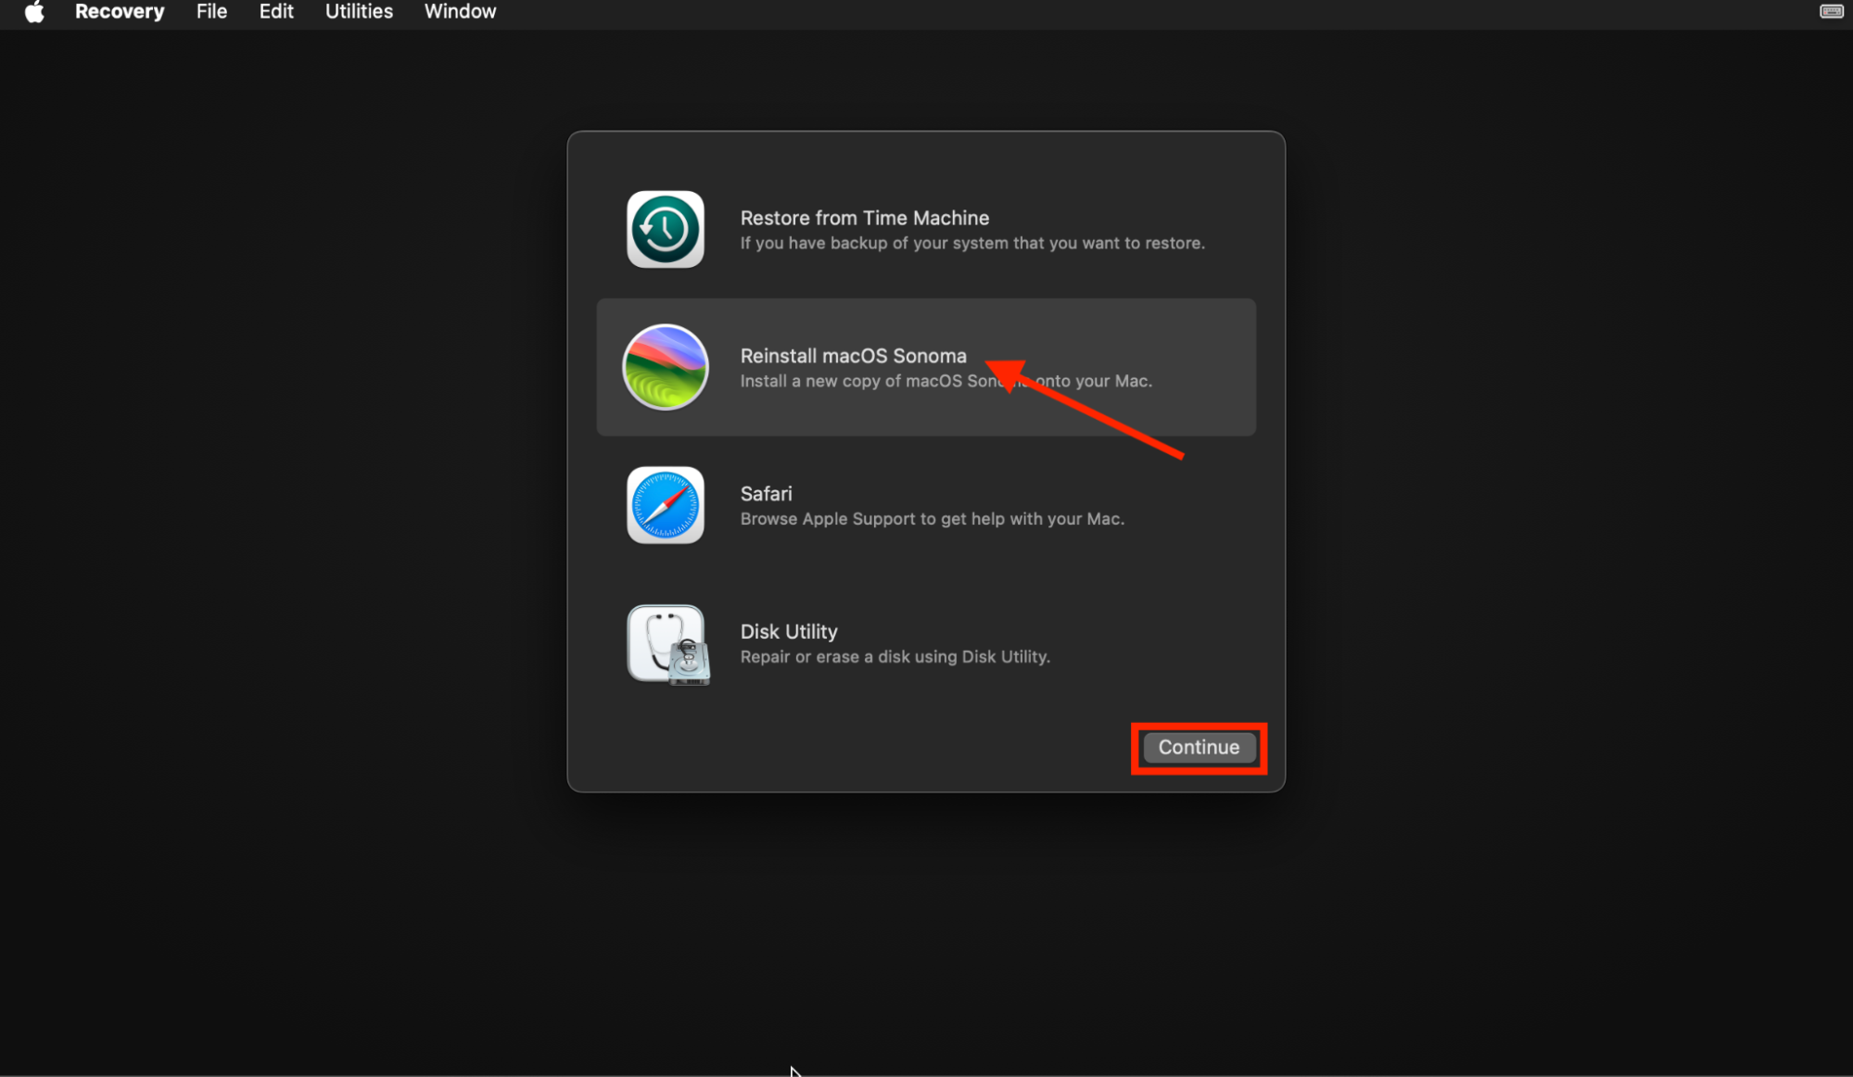Open the Recovery menu

tap(120, 12)
